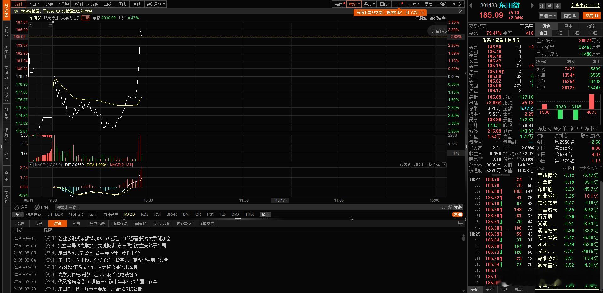Go to previous stock with left arrow
This screenshot has height=293, width=603.
click(x=471, y=5)
